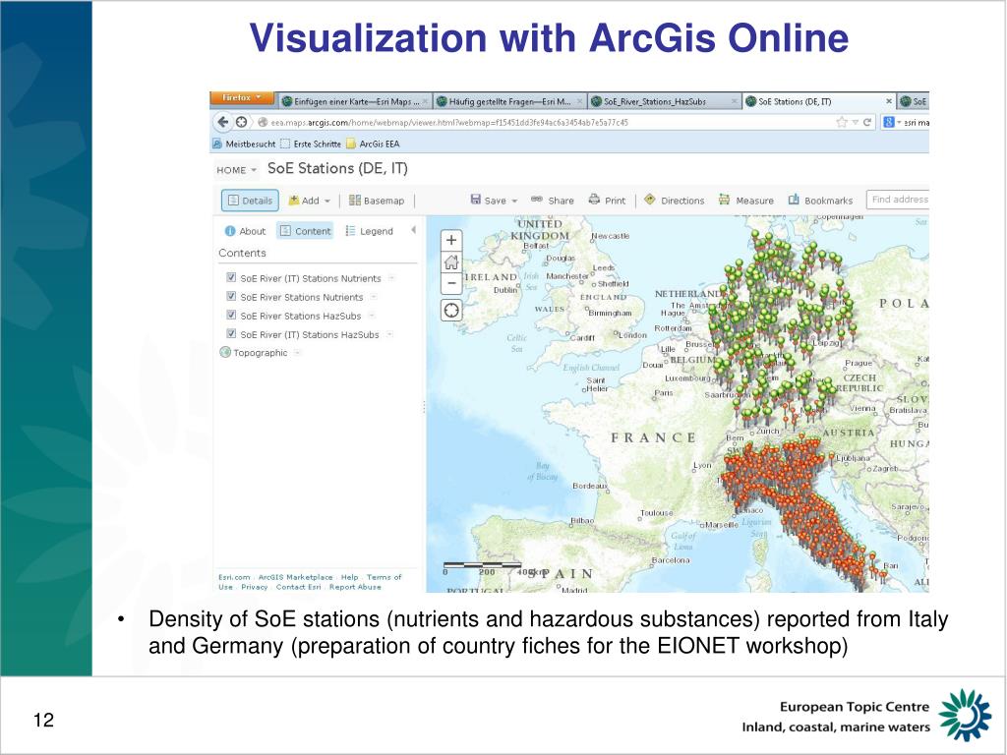Open the Erste Schritte bookmark
Screen dimensions: 1007x755
coord(311,144)
